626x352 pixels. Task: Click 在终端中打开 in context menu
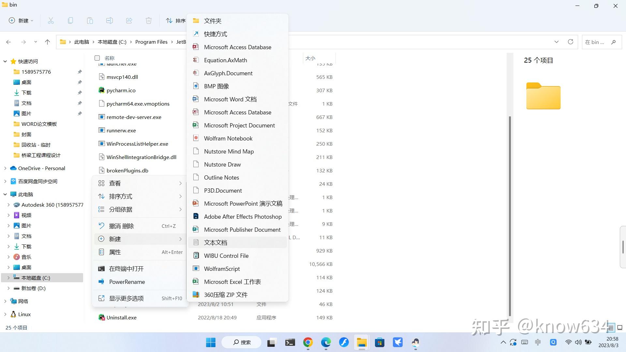click(x=140, y=269)
